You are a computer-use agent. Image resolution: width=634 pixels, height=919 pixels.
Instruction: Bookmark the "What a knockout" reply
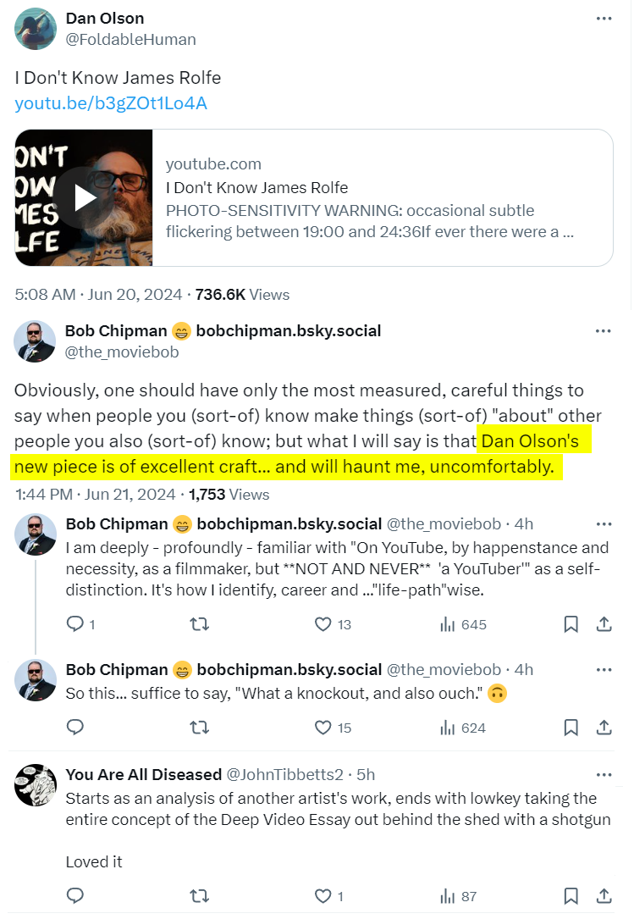tap(571, 728)
